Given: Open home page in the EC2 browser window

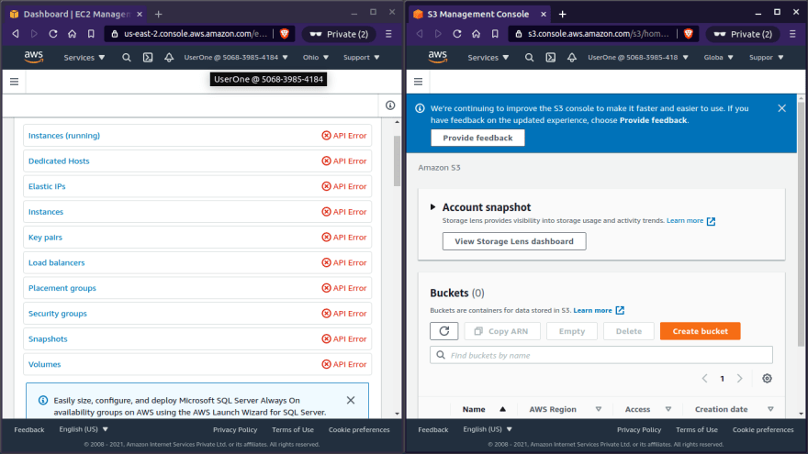Looking at the screenshot, I should [73, 34].
